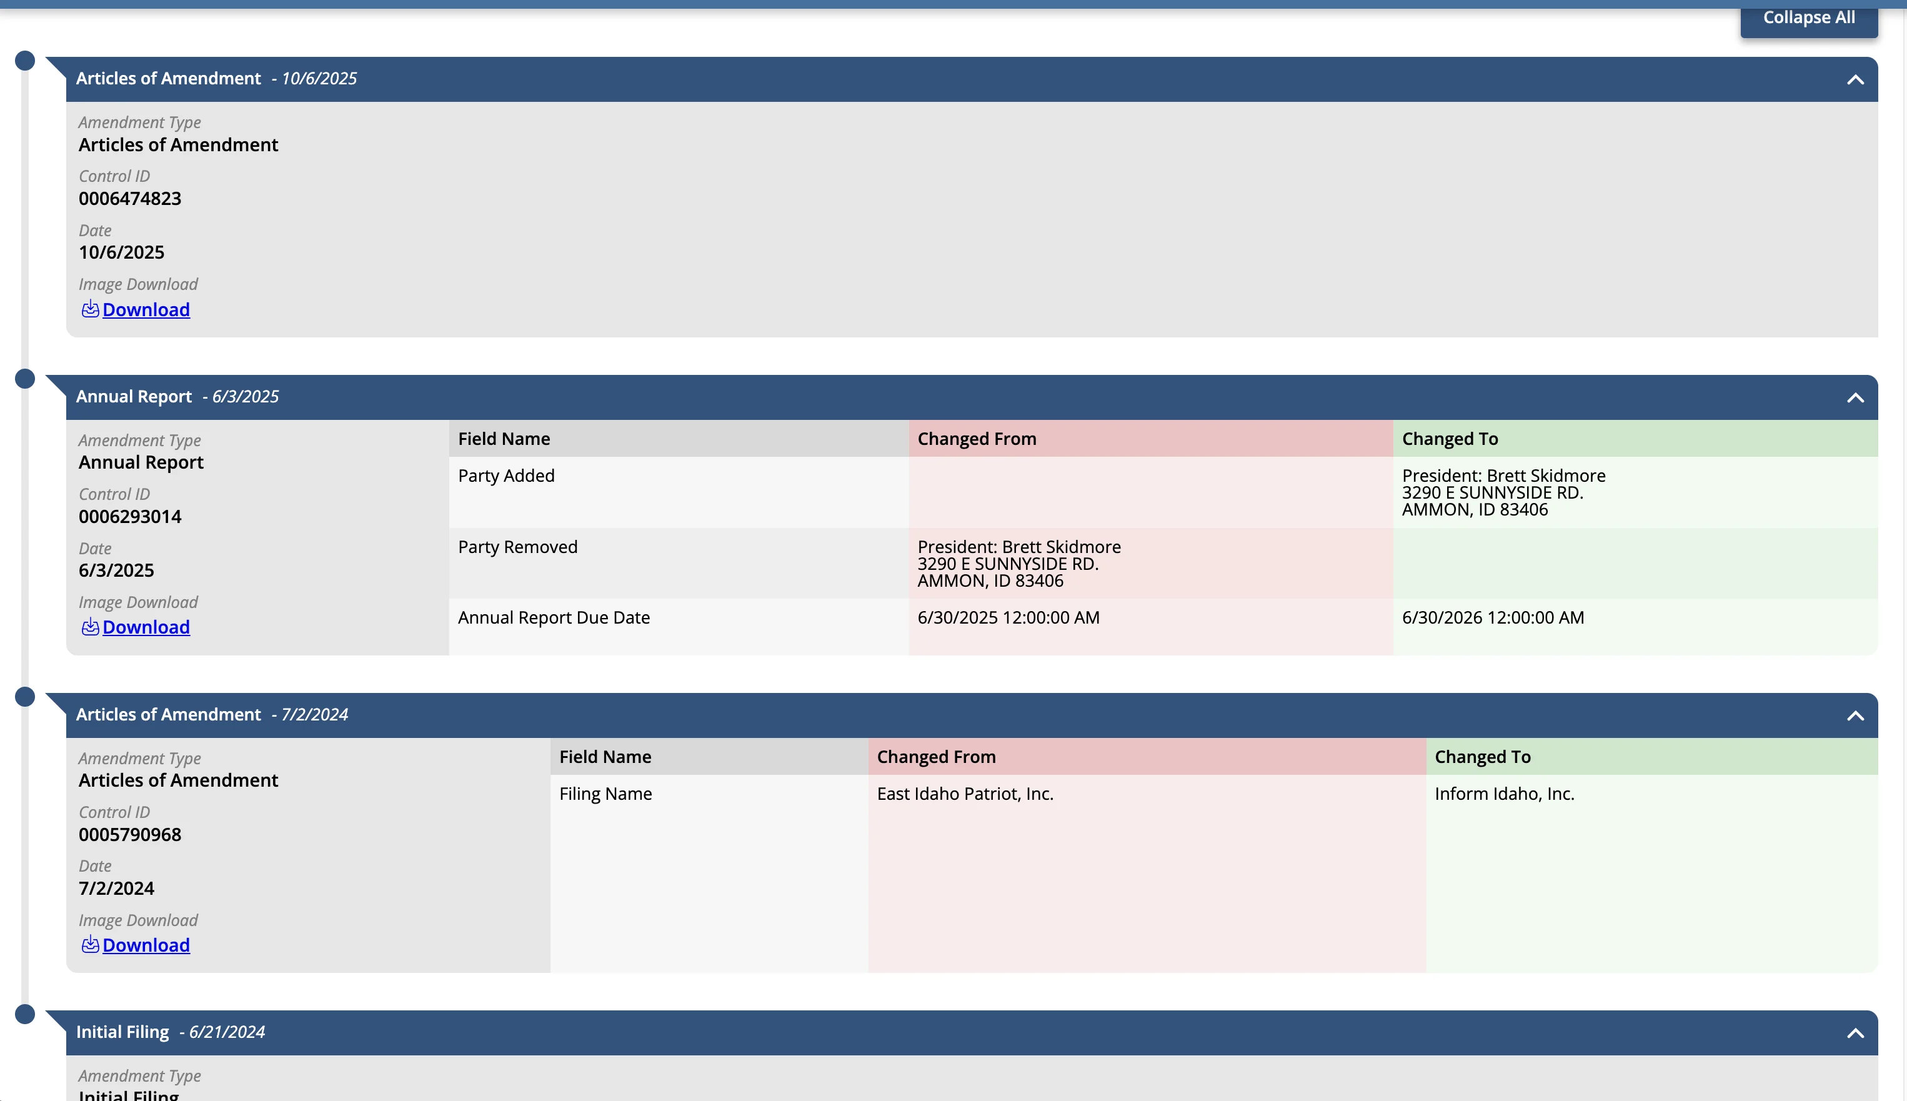Toggle the Annual Report panel closed
Screen dimensions: 1907x1101
tap(1855, 398)
